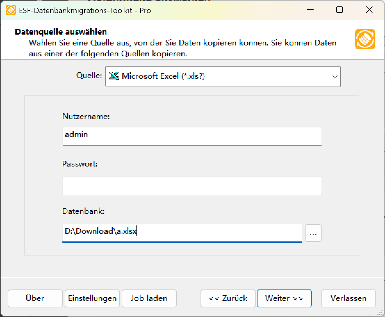Go back with the Zurück button
This screenshot has width=385, height=317.
(228, 298)
